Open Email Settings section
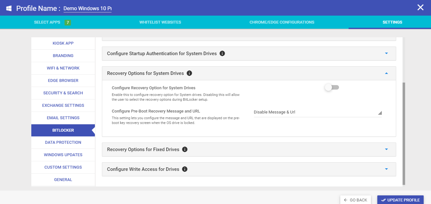The image size is (431, 204). point(63,118)
